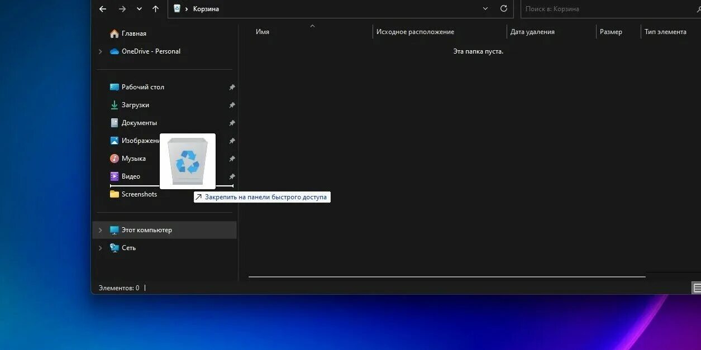Image resolution: width=701 pixels, height=350 pixels.
Task: Click Корзина in the address path
Action: point(206,9)
